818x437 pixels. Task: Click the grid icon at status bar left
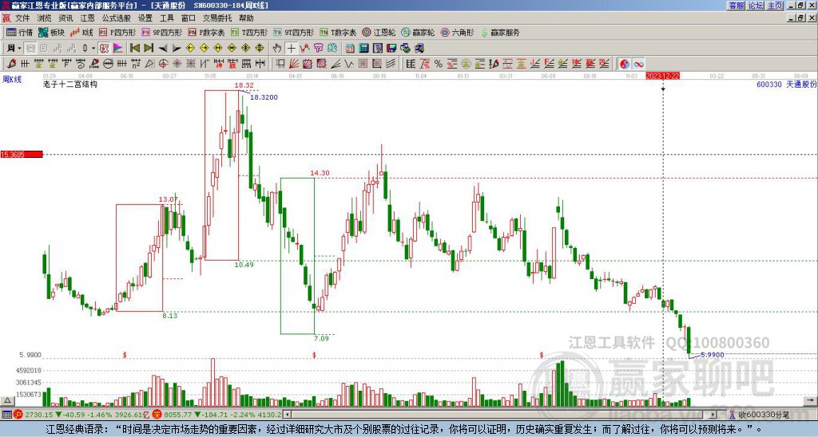[6, 415]
